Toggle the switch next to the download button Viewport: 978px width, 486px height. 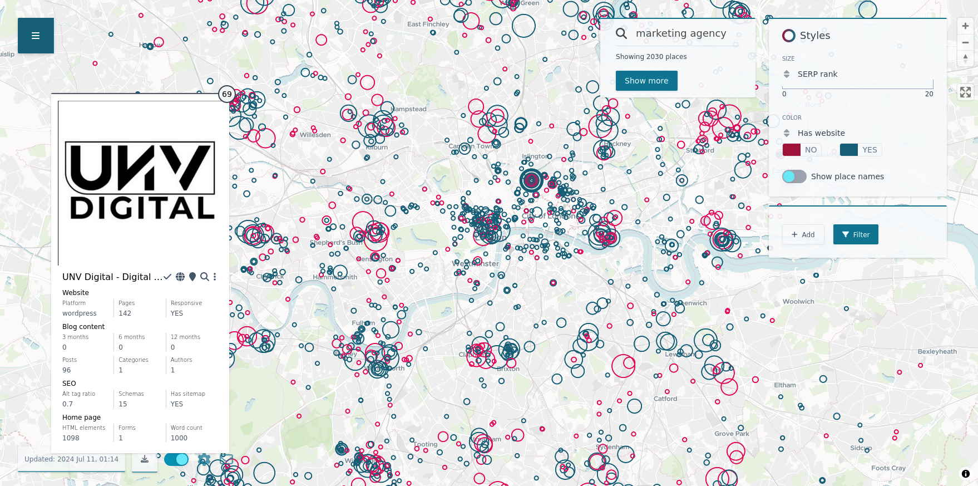coord(176,459)
